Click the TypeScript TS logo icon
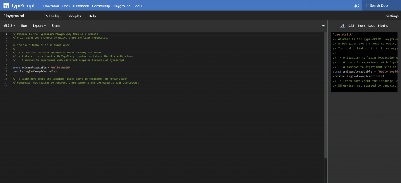401x183 pixels. (6, 6)
